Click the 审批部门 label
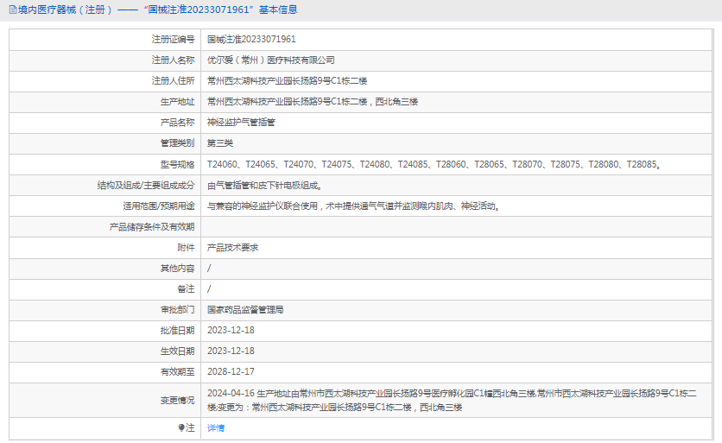The height and width of the screenshot is (443, 722). 177,309
